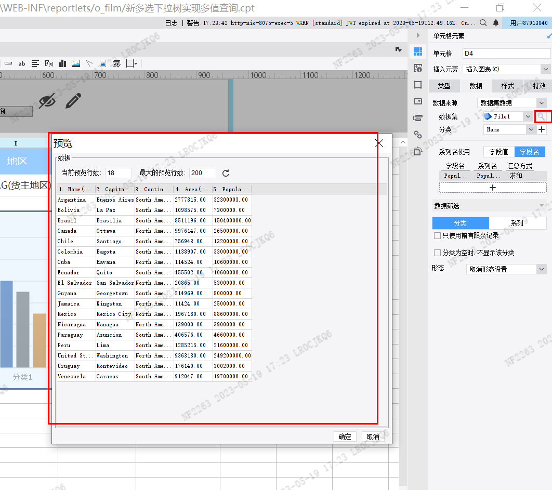Click the notification bell icon

pos(496,23)
